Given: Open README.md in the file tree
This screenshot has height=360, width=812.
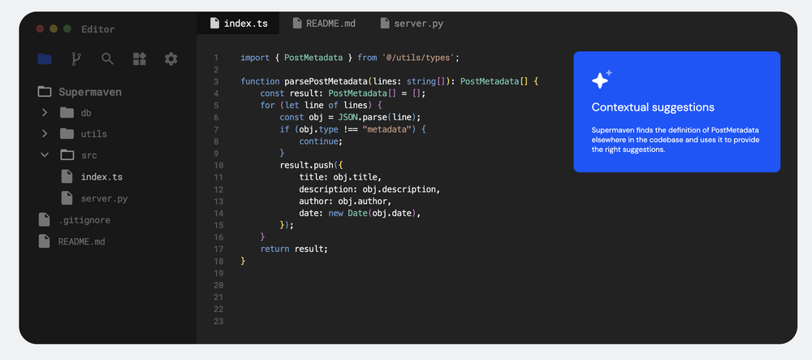Looking at the screenshot, I should pyautogui.click(x=81, y=241).
